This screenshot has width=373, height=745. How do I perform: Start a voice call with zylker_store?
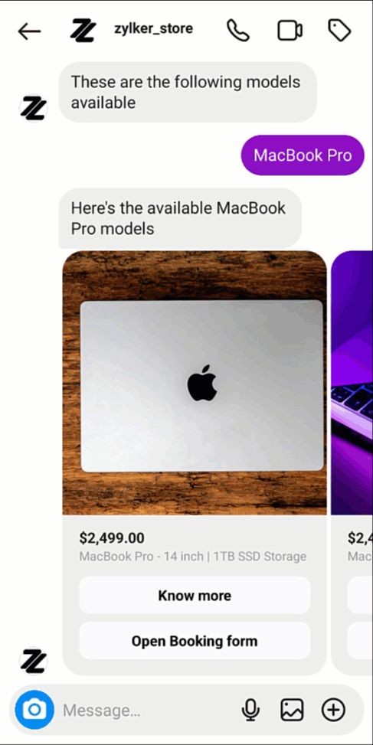237,31
